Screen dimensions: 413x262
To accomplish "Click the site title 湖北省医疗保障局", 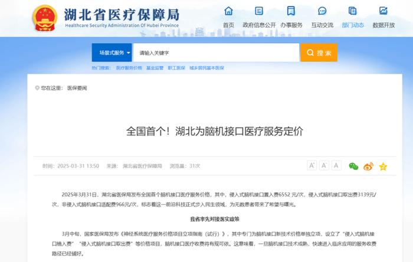I will coord(122,15).
